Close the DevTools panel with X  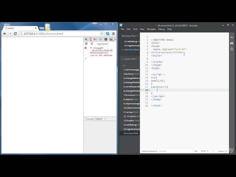[115, 39]
